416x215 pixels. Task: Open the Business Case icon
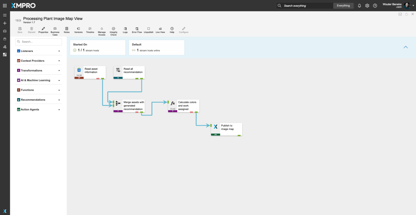[55, 30]
